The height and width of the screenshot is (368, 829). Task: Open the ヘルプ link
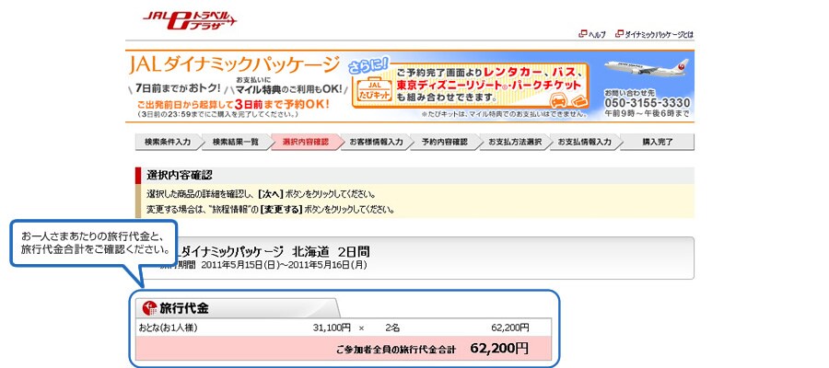click(597, 34)
